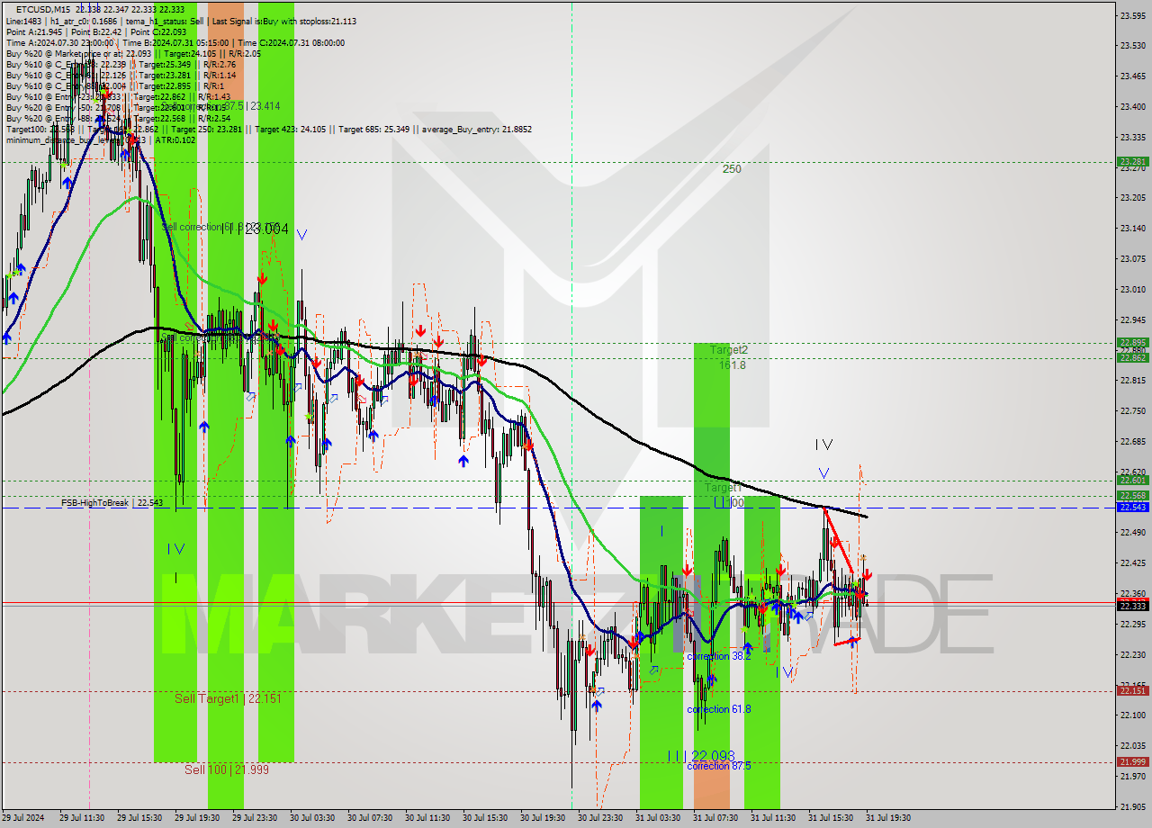Click the '30 Jul 03:30' time label
Screen dimensions: 1152x828
[x=312, y=818]
